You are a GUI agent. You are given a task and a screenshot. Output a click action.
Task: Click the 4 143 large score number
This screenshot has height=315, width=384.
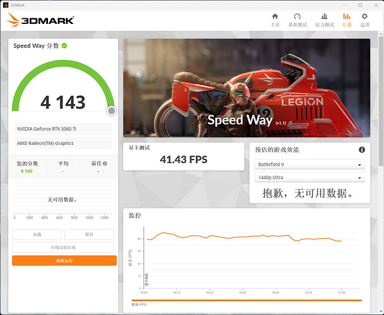tap(63, 102)
